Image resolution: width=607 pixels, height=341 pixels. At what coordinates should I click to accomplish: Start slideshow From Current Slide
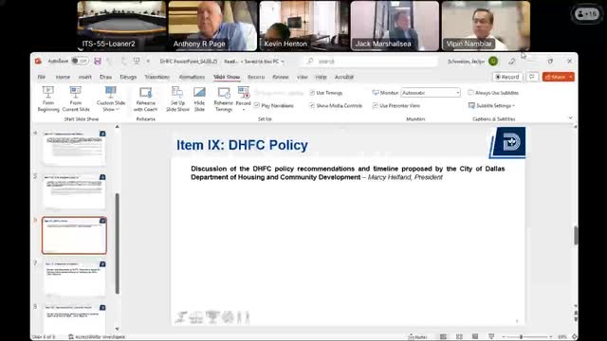point(76,99)
